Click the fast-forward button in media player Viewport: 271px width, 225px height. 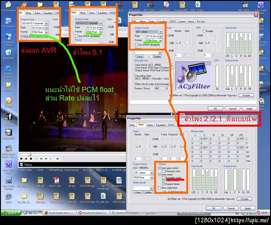[46, 159]
